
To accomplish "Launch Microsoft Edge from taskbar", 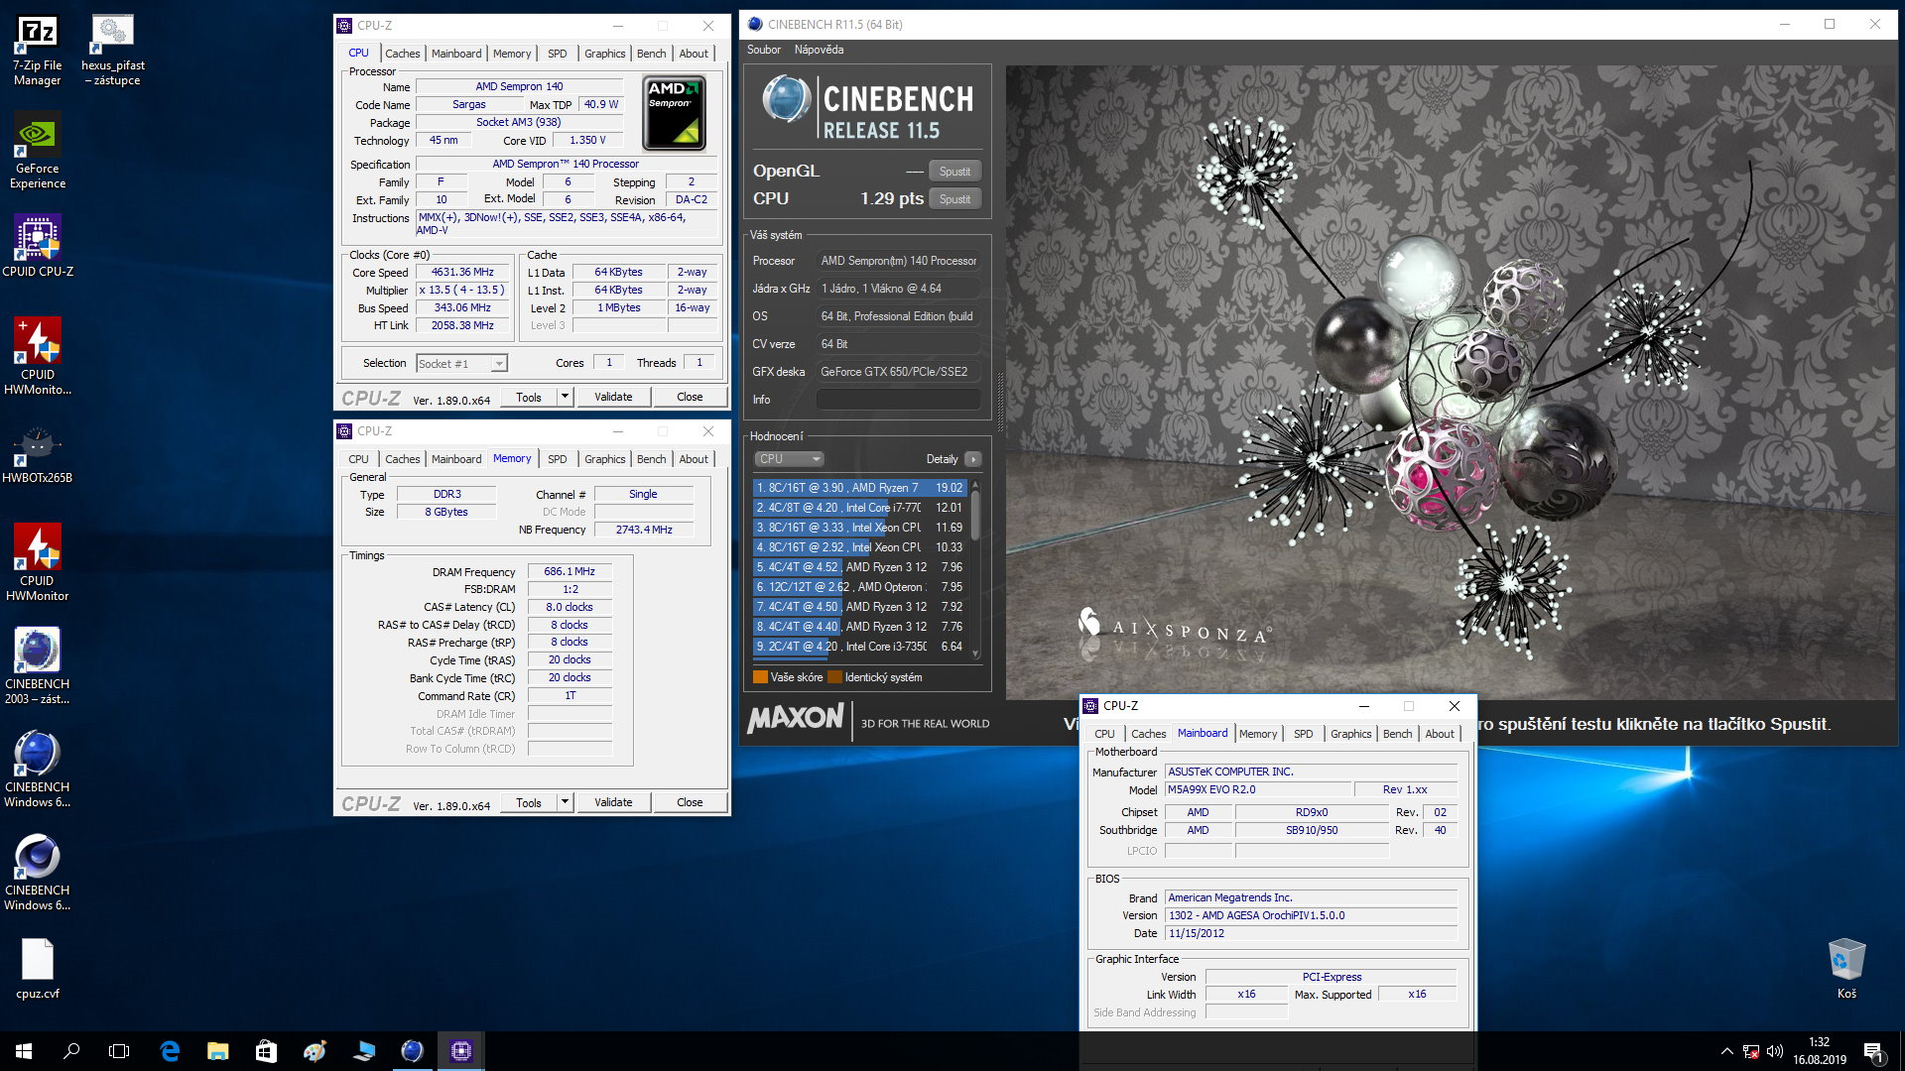I will (170, 1051).
